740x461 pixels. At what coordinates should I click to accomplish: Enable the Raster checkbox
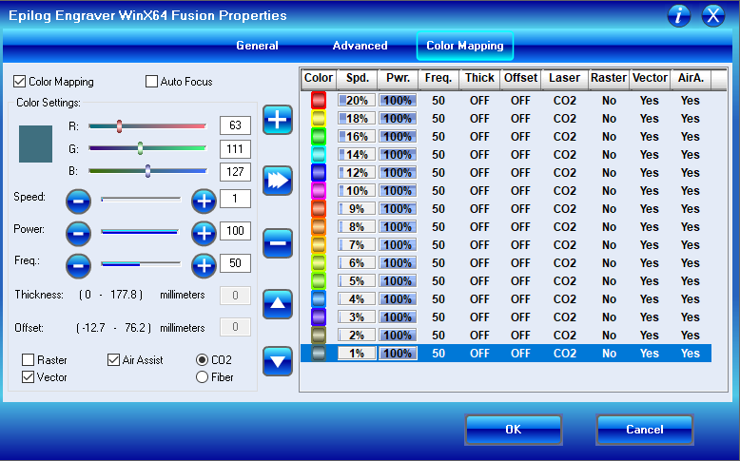28,360
